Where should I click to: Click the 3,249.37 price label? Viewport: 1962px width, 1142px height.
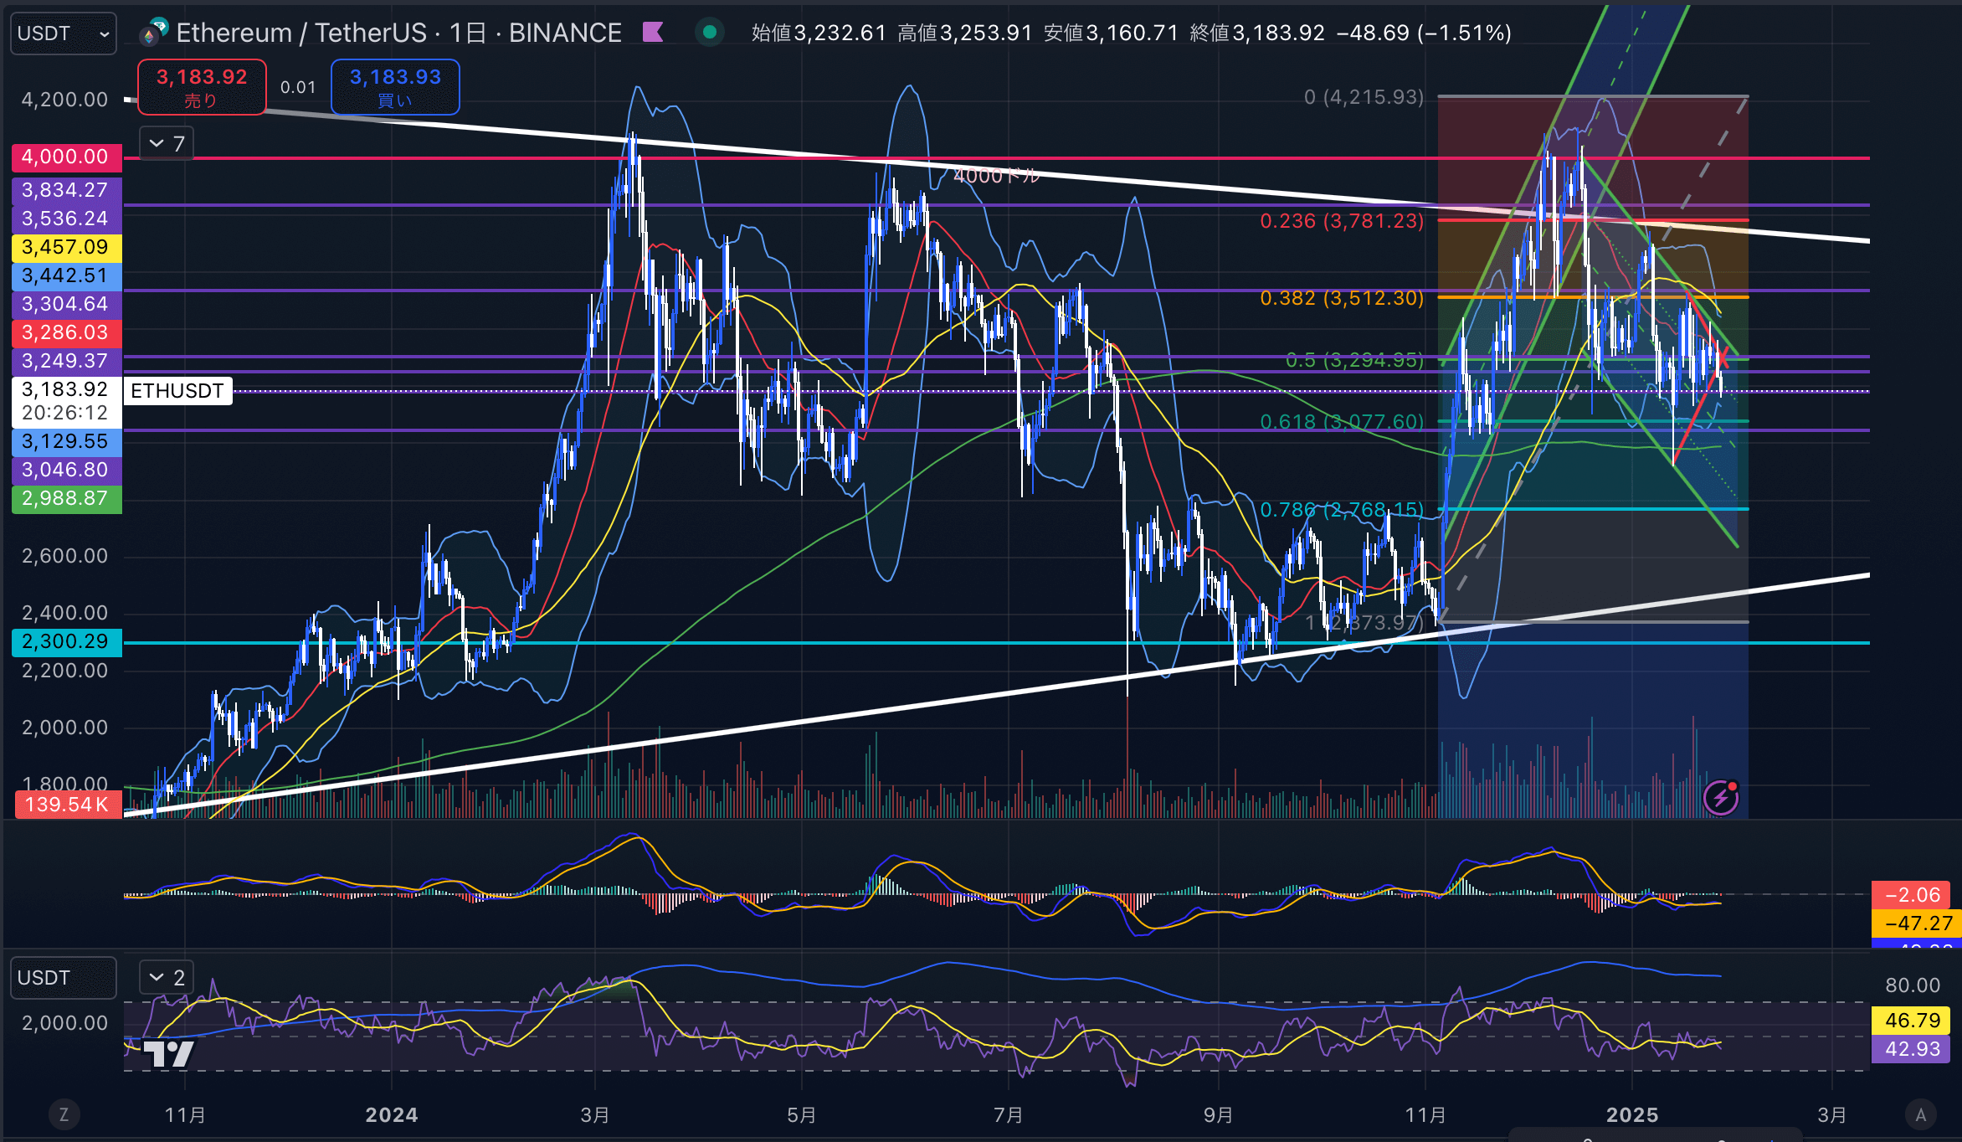coord(66,361)
